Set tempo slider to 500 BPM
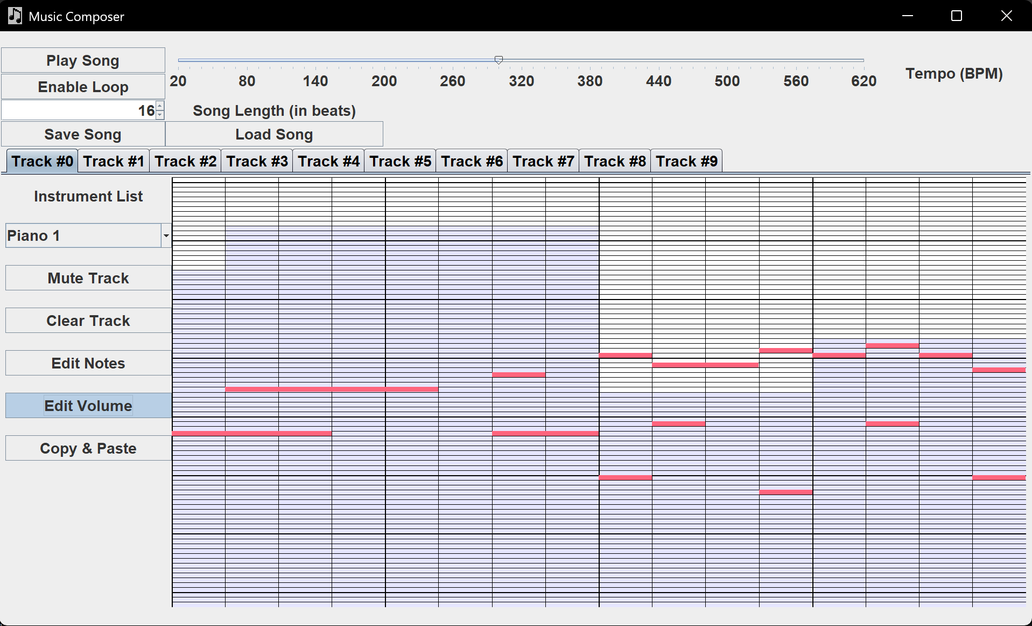This screenshot has width=1032, height=626. pos(727,60)
